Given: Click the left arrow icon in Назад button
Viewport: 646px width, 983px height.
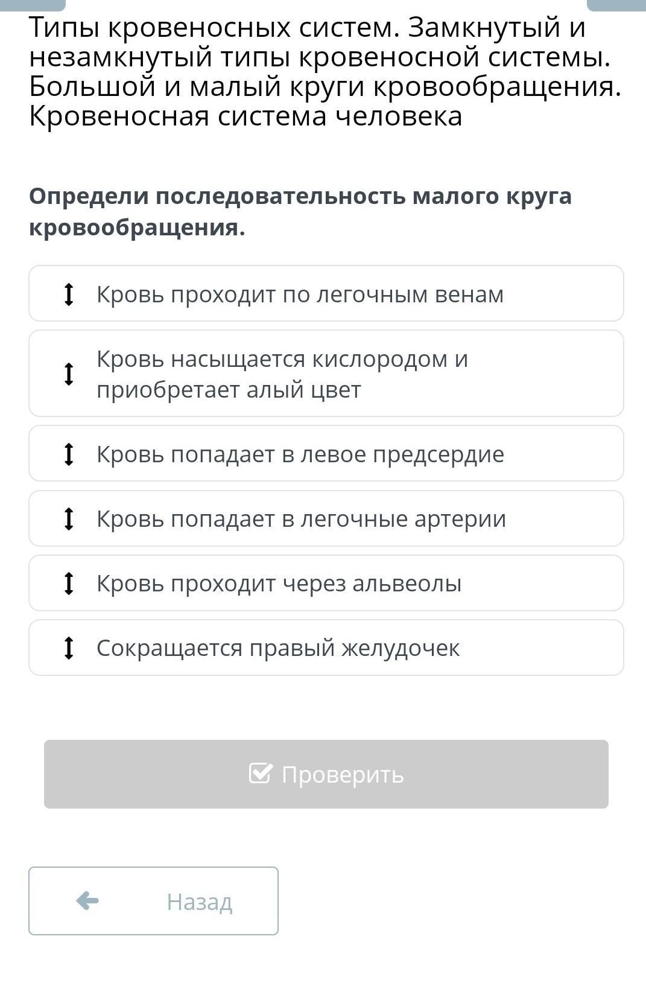Looking at the screenshot, I should (87, 901).
